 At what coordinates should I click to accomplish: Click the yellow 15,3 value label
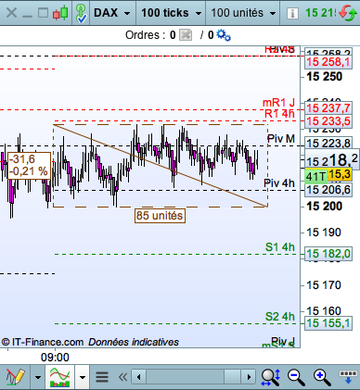[x=340, y=174]
